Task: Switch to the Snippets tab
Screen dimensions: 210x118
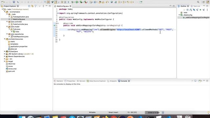Action: [x=112, y=81]
